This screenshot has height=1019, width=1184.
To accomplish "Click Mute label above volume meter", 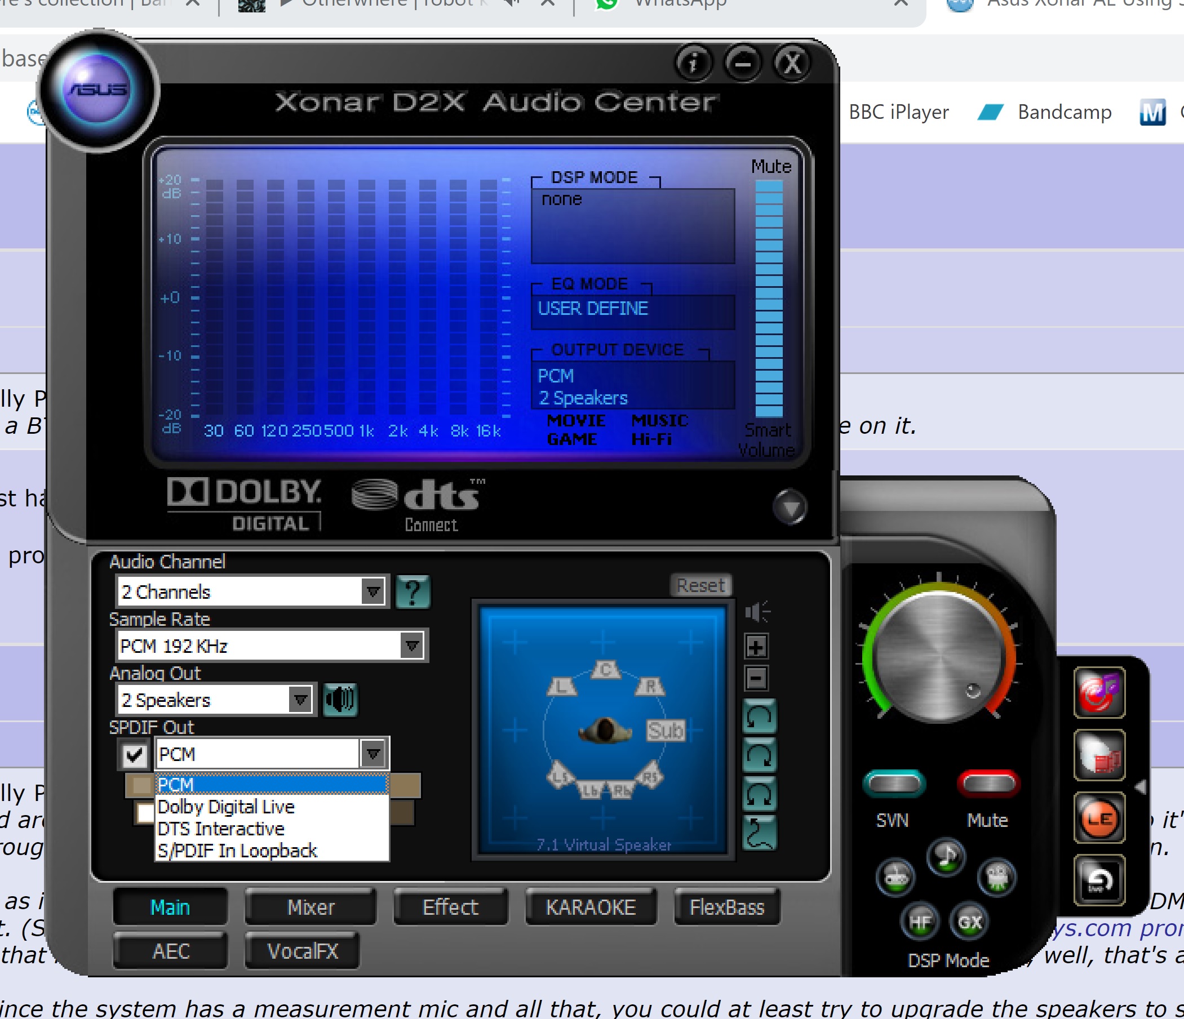I will (771, 166).
